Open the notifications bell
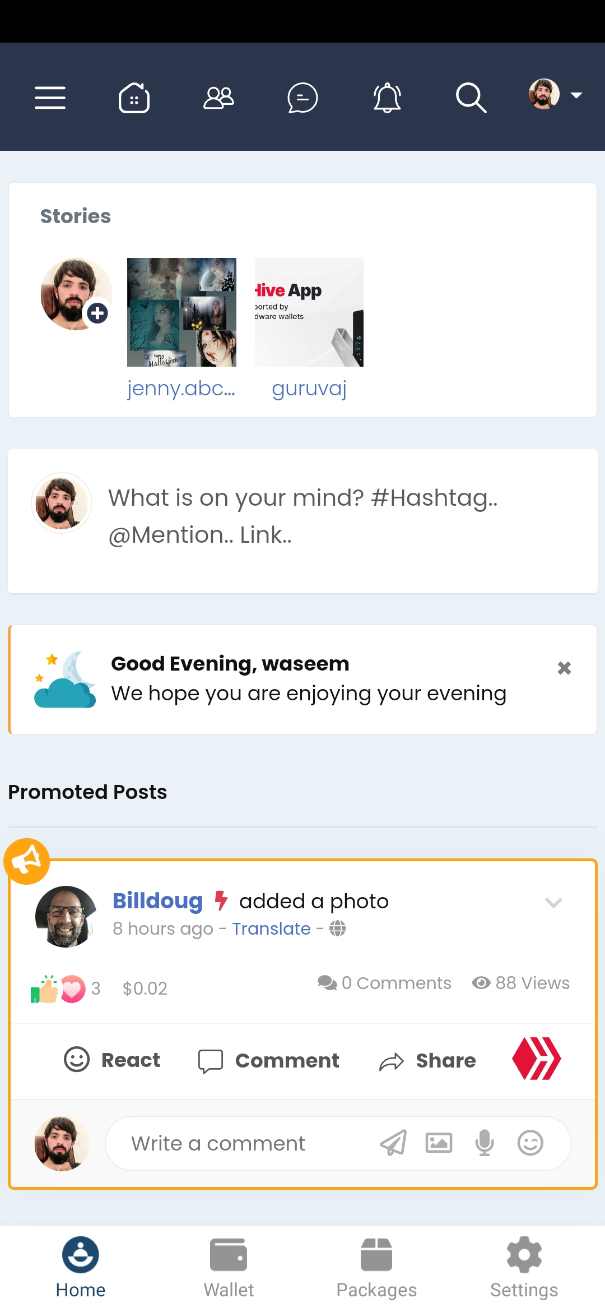Screen dimensions: 605x1312 pyautogui.click(x=387, y=98)
